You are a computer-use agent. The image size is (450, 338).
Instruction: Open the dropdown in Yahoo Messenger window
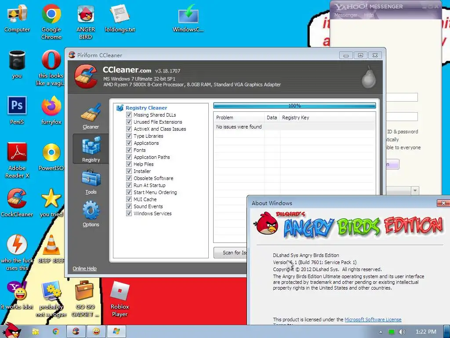pyautogui.click(x=415, y=191)
